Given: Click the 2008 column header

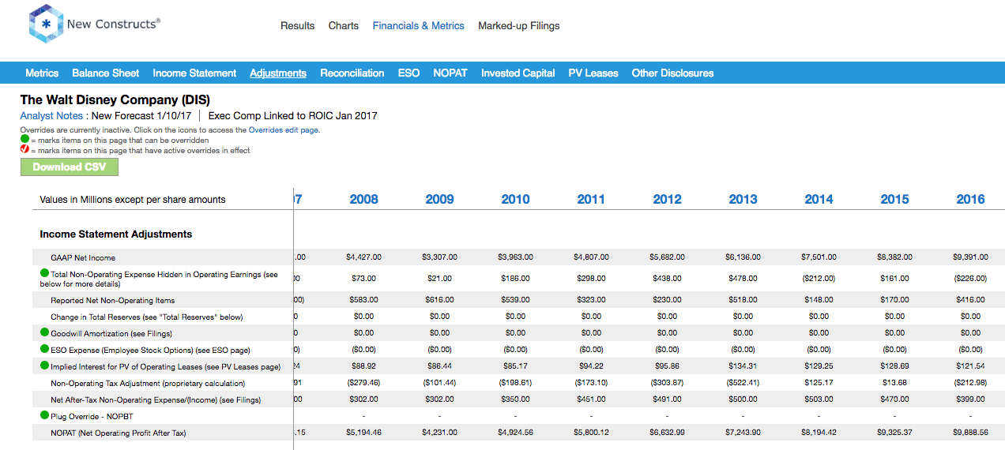Looking at the screenshot, I should [x=363, y=199].
